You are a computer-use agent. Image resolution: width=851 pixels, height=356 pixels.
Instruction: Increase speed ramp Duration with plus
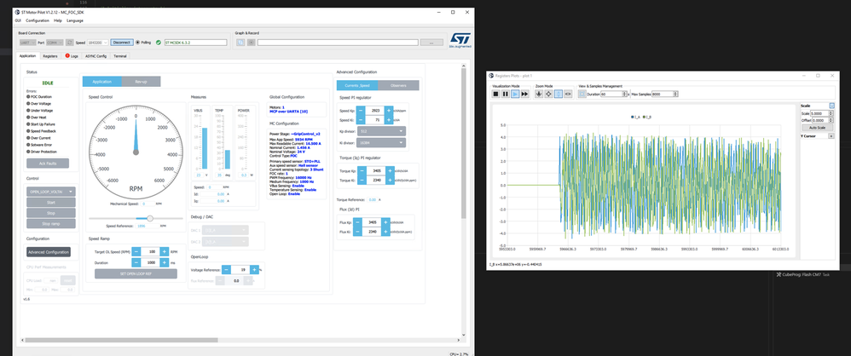[x=165, y=263]
